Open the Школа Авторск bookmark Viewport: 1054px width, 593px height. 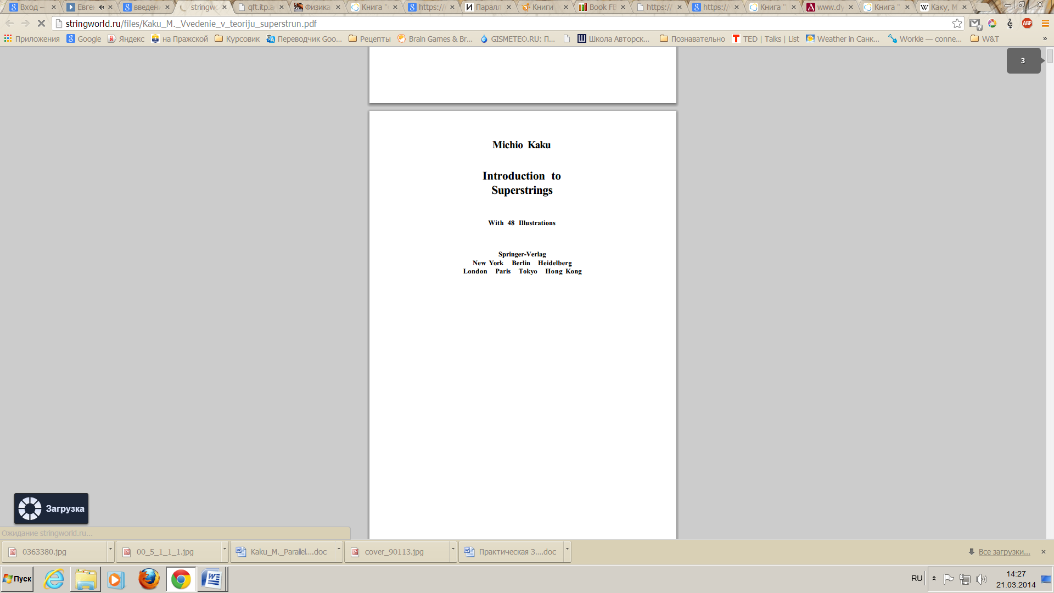coord(613,39)
